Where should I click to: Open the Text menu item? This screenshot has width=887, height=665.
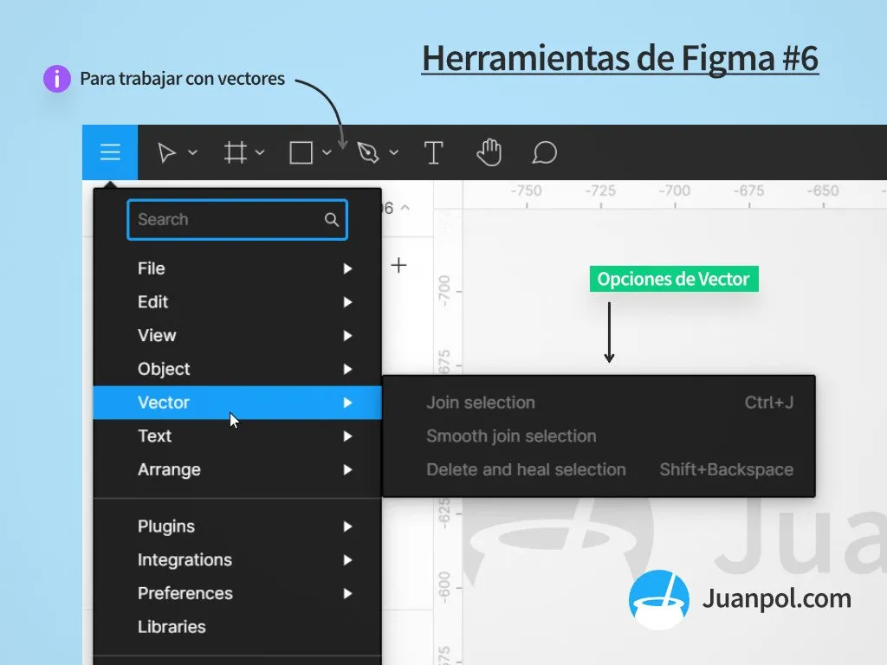point(237,436)
